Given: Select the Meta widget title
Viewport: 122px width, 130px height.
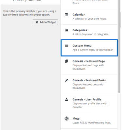Looking at the screenshot, I should (76, 119).
